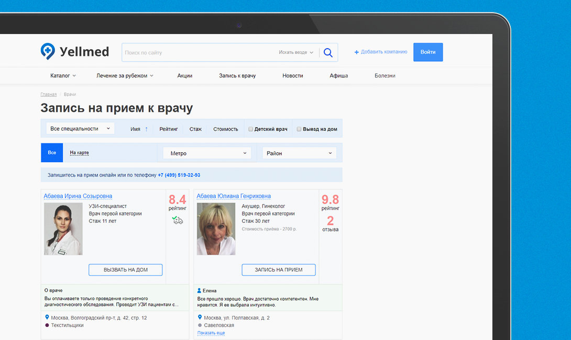
Task: Click the Главная breadcrumb link
Action: pyautogui.click(x=48, y=94)
